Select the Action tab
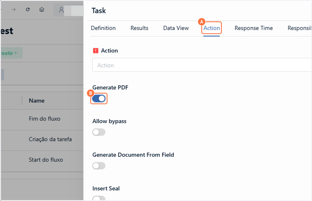Viewport: 312px width, 201px height. click(x=212, y=28)
